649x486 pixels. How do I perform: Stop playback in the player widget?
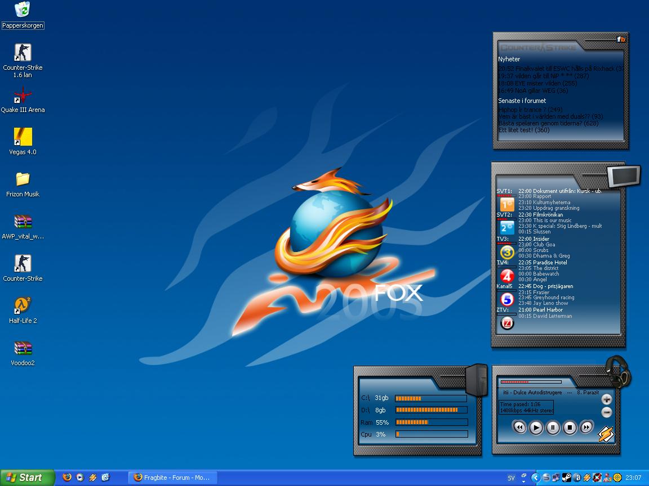coord(570,427)
